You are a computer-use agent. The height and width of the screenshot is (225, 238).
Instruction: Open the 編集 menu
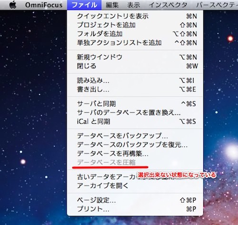pyautogui.click(x=112, y=5)
